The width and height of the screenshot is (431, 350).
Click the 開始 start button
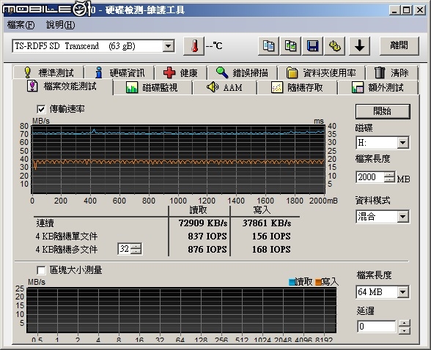pyautogui.click(x=383, y=111)
